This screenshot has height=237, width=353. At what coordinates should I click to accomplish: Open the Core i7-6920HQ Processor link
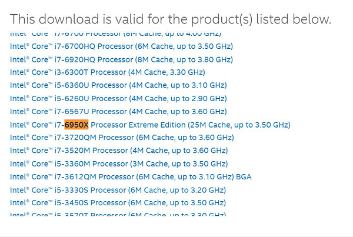[x=121, y=59]
